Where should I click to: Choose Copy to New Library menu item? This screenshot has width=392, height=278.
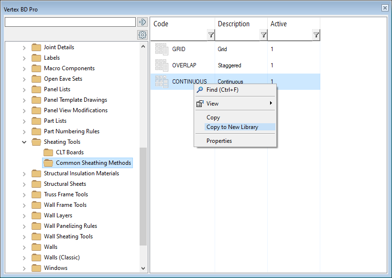(232, 127)
